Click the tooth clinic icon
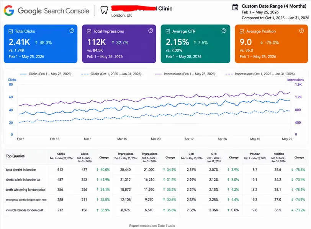This screenshot has height=229, width=311. pyautogui.click(x=104, y=10)
